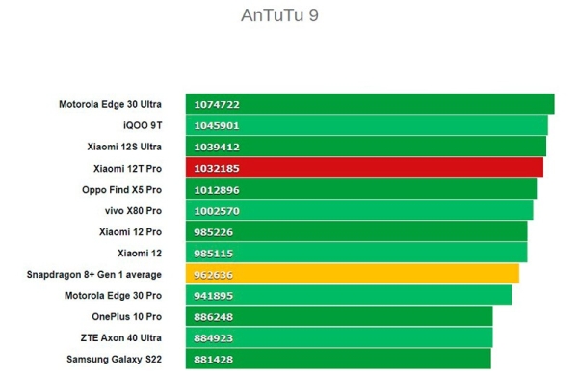Click the Motorola Edge 30 Ultra label
The width and height of the screenshot is (578, 376).
click(110, 104)
